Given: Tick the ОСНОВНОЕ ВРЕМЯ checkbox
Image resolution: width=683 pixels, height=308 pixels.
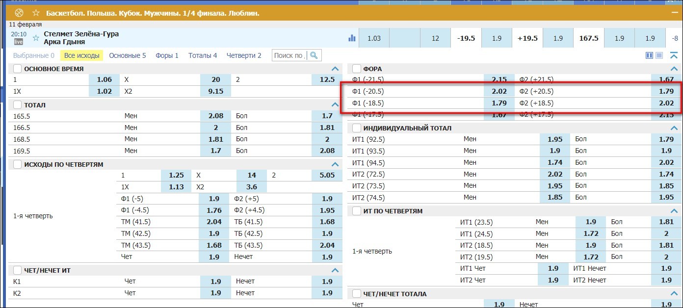Looking at the screenshot, I should (18, 69).
